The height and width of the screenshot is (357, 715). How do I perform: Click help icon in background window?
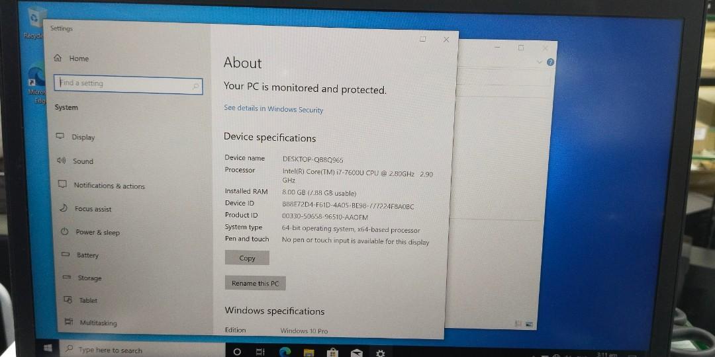click(550, 62)
